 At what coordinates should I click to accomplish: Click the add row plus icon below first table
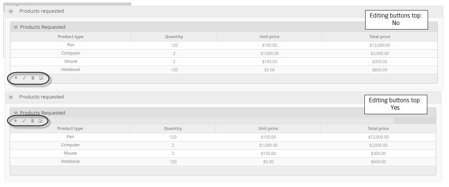pyautogui.click(x=16, y=78)
